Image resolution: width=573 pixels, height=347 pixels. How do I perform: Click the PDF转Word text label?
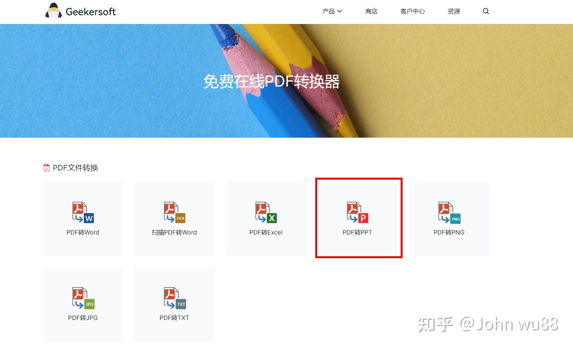click(x=83, y=232)
